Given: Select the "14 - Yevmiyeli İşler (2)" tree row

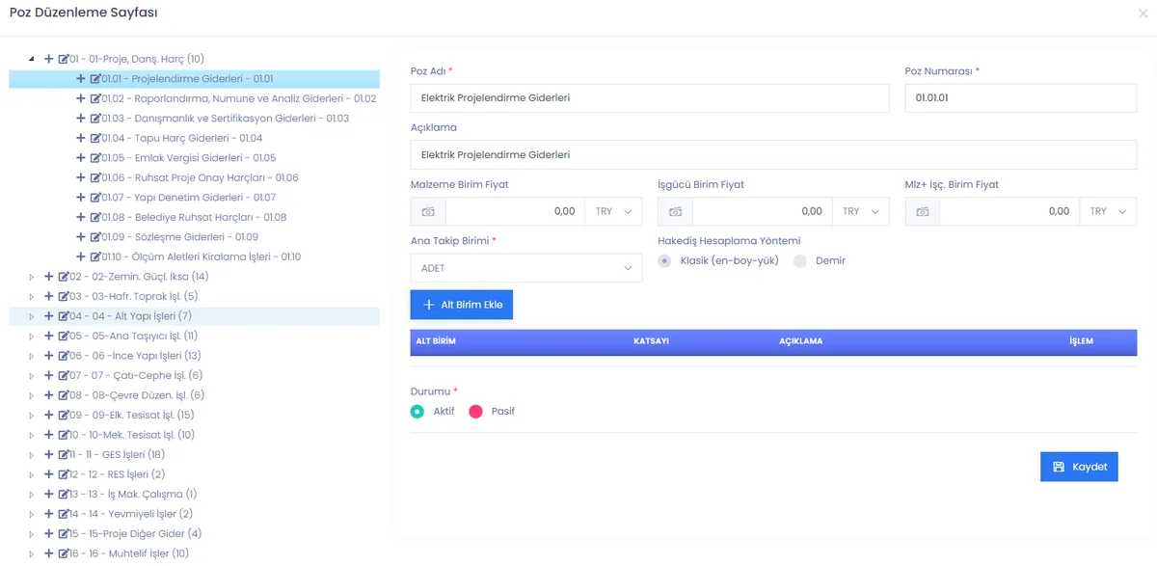Looking at the screenshot, I should coord(195,514).
